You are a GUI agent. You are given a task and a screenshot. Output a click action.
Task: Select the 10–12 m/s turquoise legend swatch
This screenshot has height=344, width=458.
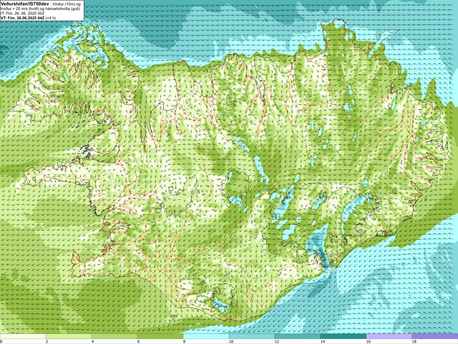252,336
